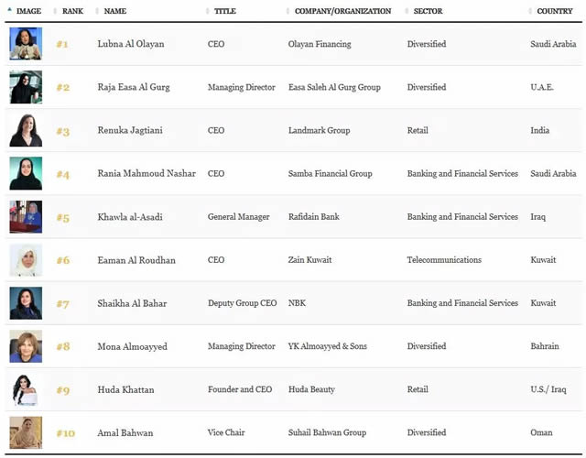Viewport: 586px width, 458px height.
Task: Click Renuka Jagtiani's portrait thumbnail
Action: [26, 130]
